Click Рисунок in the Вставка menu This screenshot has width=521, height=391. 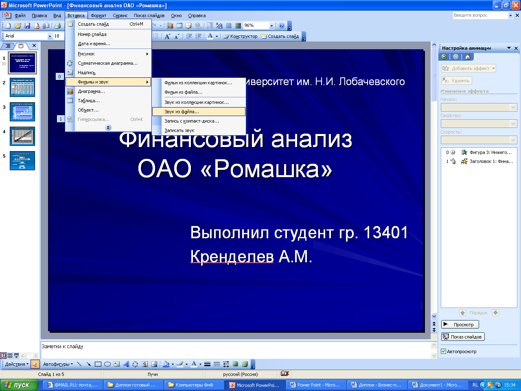point(108,54)
